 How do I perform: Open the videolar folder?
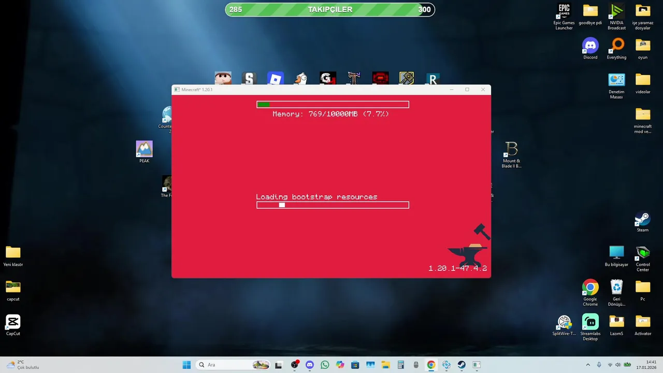(643, 83)
